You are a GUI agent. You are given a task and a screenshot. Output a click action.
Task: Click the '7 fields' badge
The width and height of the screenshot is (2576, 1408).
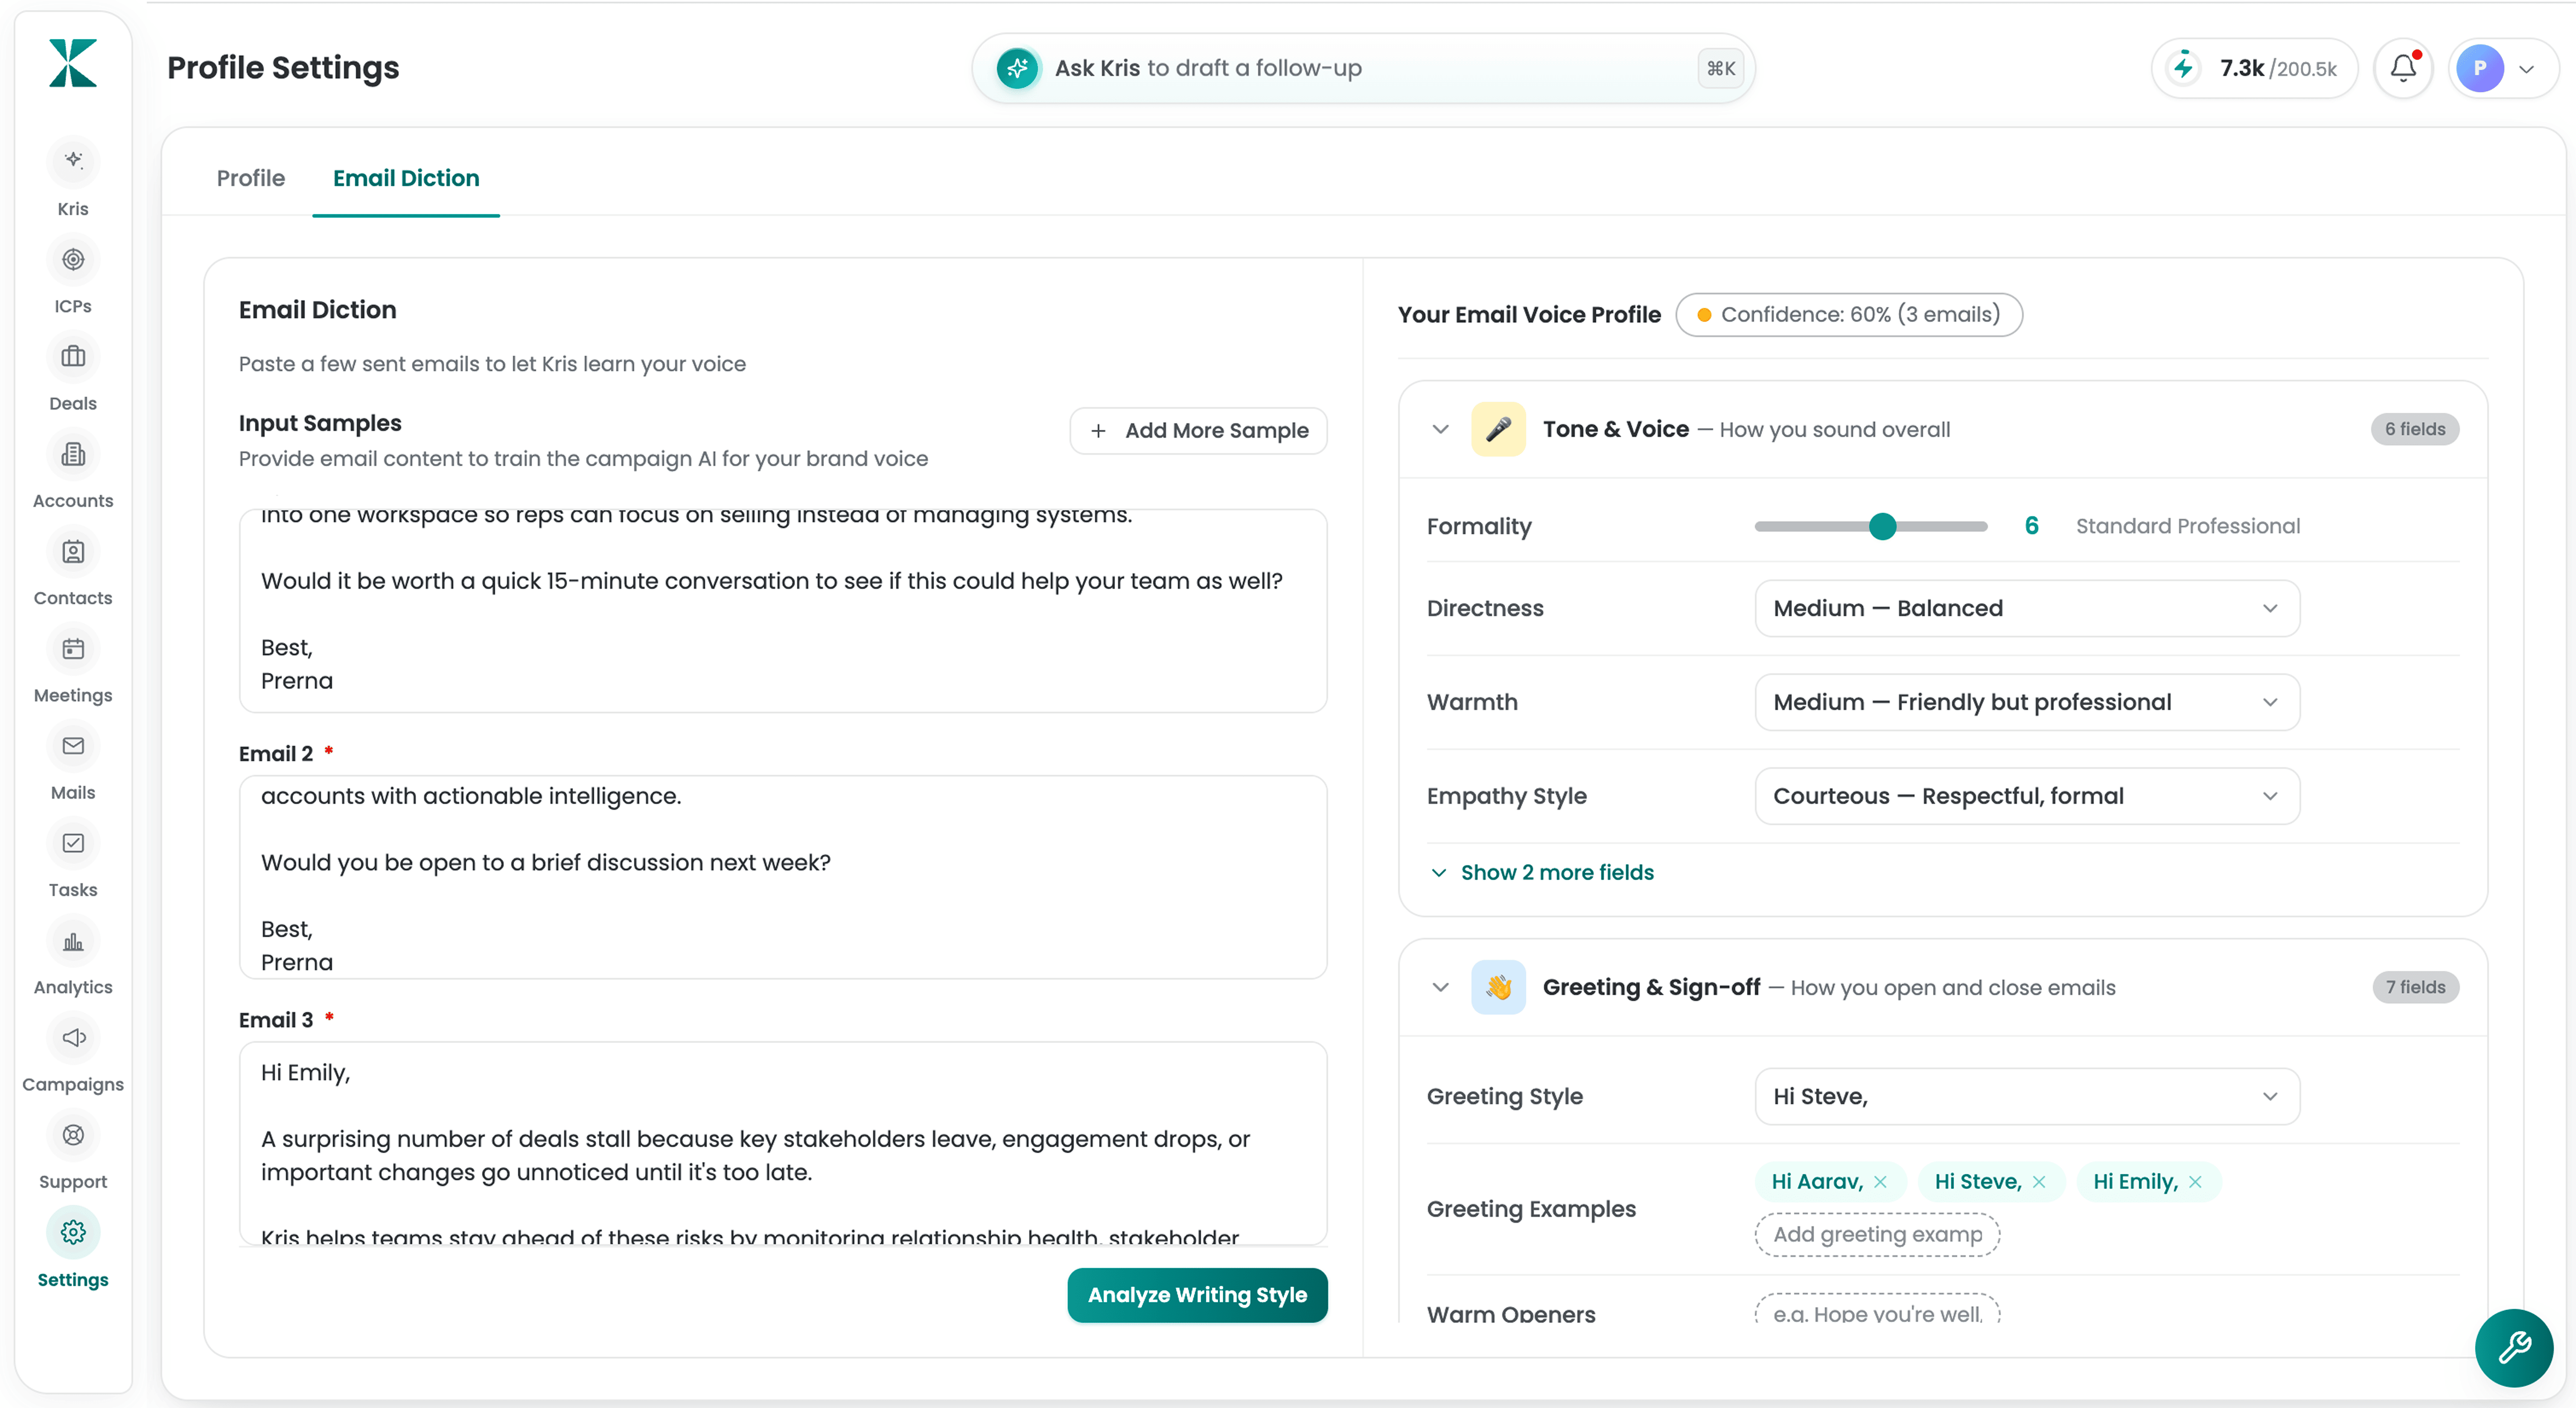point(2415,987)
